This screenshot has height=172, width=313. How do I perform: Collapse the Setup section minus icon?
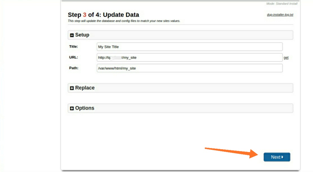72,35
